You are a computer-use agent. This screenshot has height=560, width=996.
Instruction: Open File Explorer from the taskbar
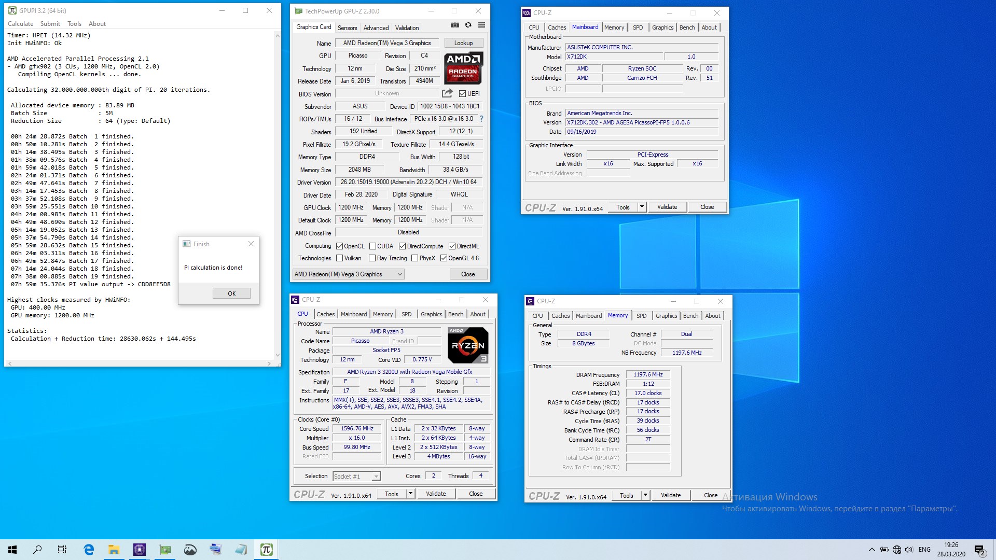coord(114,550)
